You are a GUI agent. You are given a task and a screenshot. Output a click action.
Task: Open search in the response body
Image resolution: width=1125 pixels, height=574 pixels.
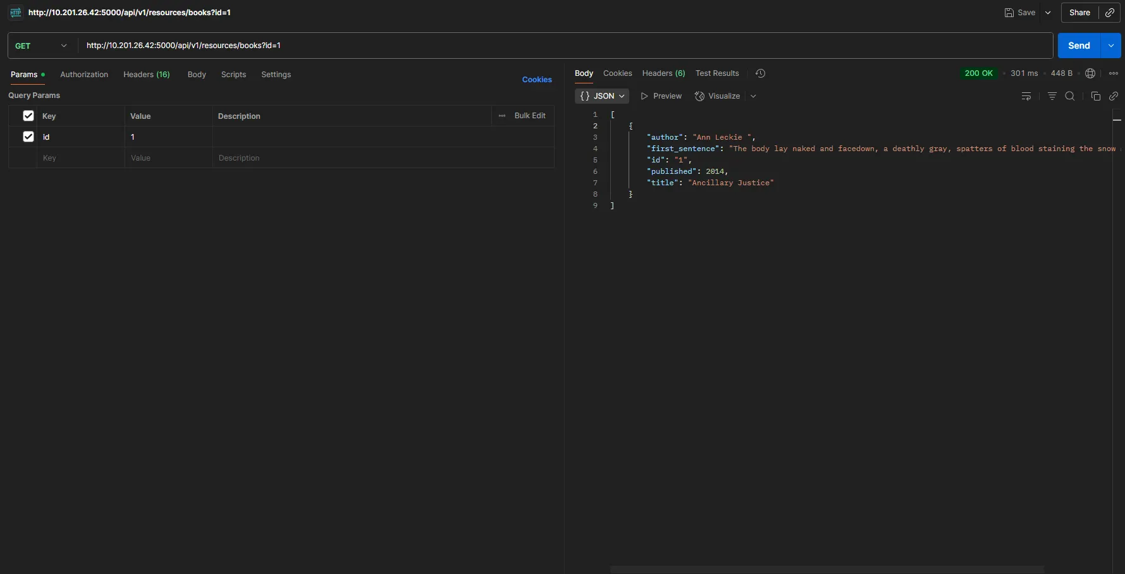(x=1070, y=96)
